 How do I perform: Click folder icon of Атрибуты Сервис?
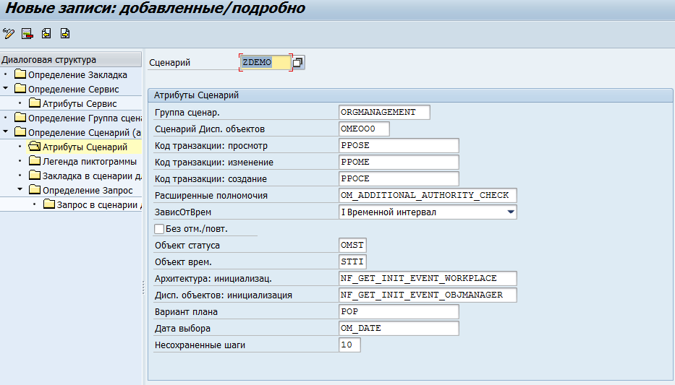pos(35,103)
